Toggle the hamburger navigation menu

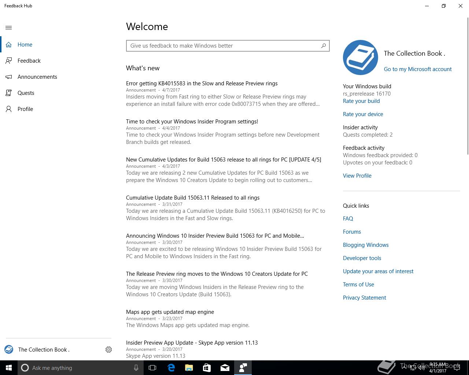click(9, 27)
